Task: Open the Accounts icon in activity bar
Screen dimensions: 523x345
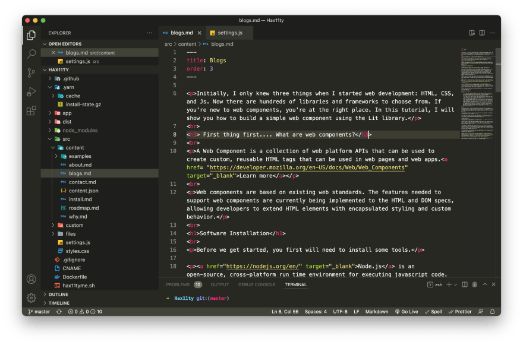Action: tap(31, 279)
